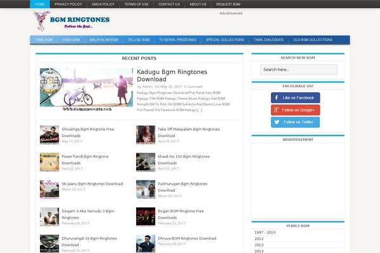Open Old BGM Collections category
The height and width of the screenshot is (253, 380).
coord(312,40)
